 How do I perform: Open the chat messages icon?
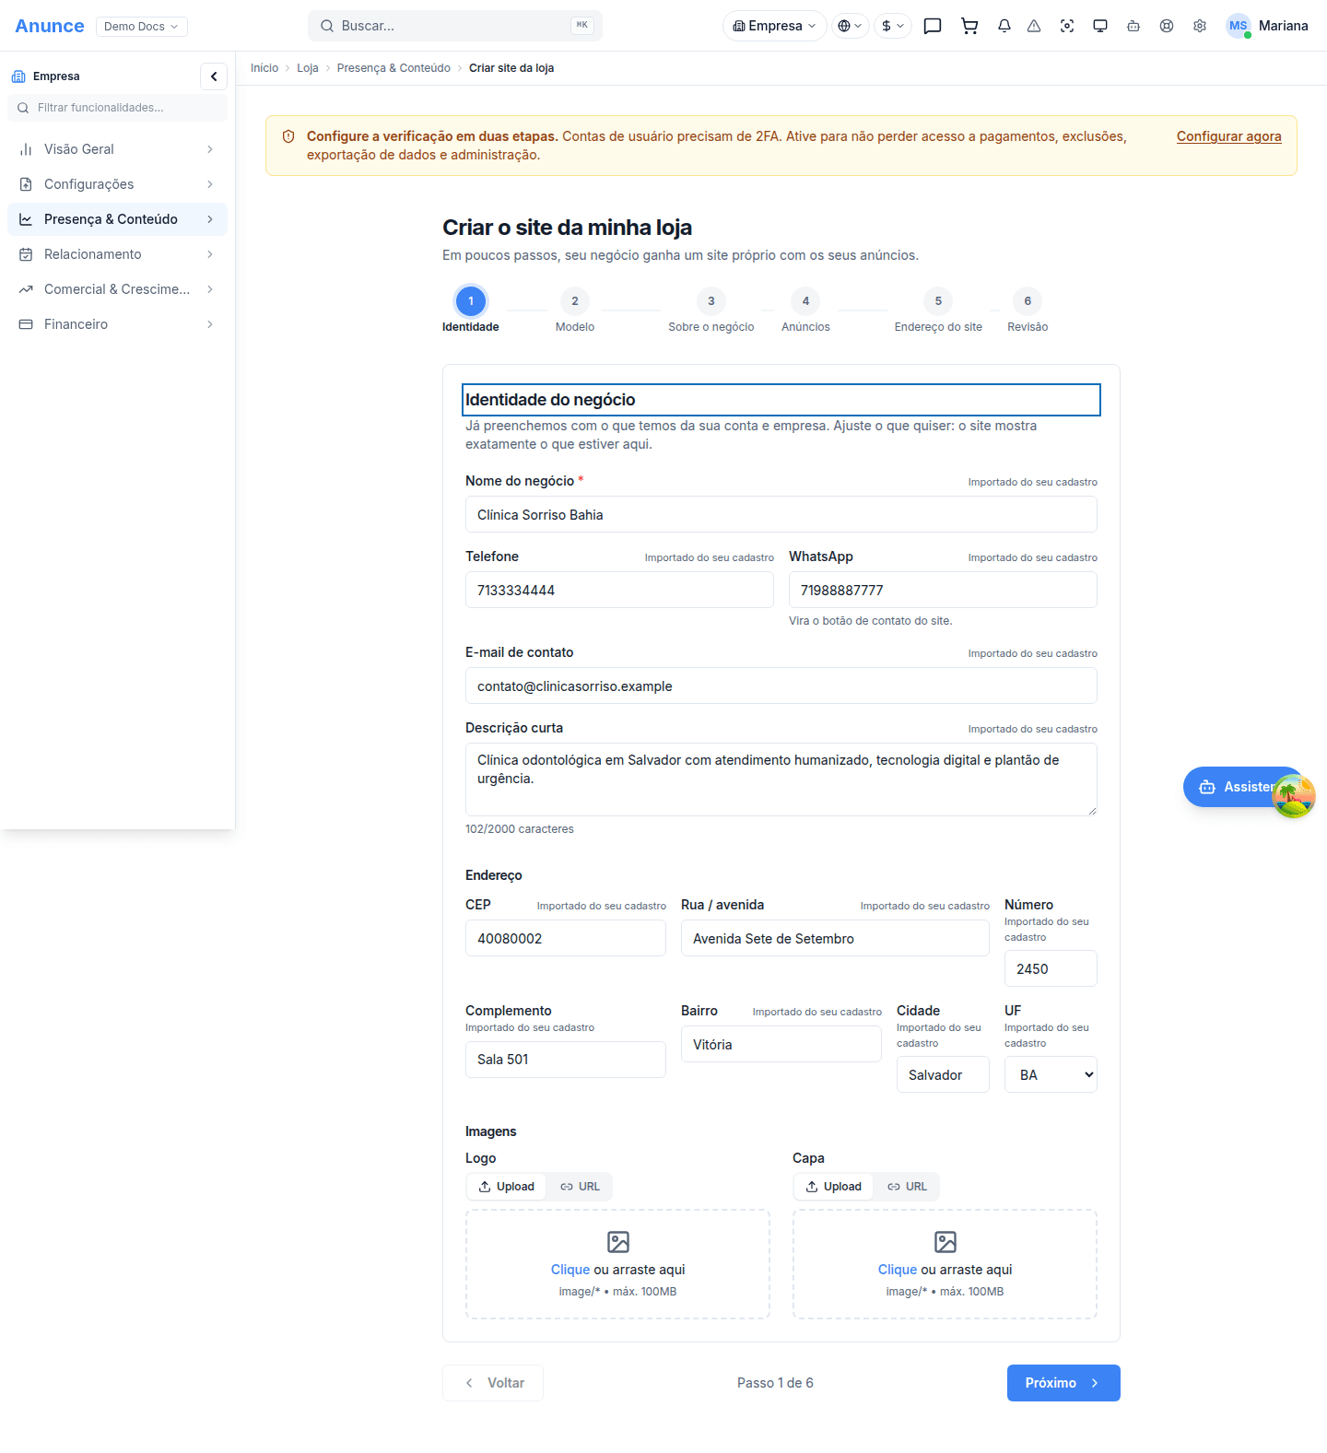click(x=933, y=26)
